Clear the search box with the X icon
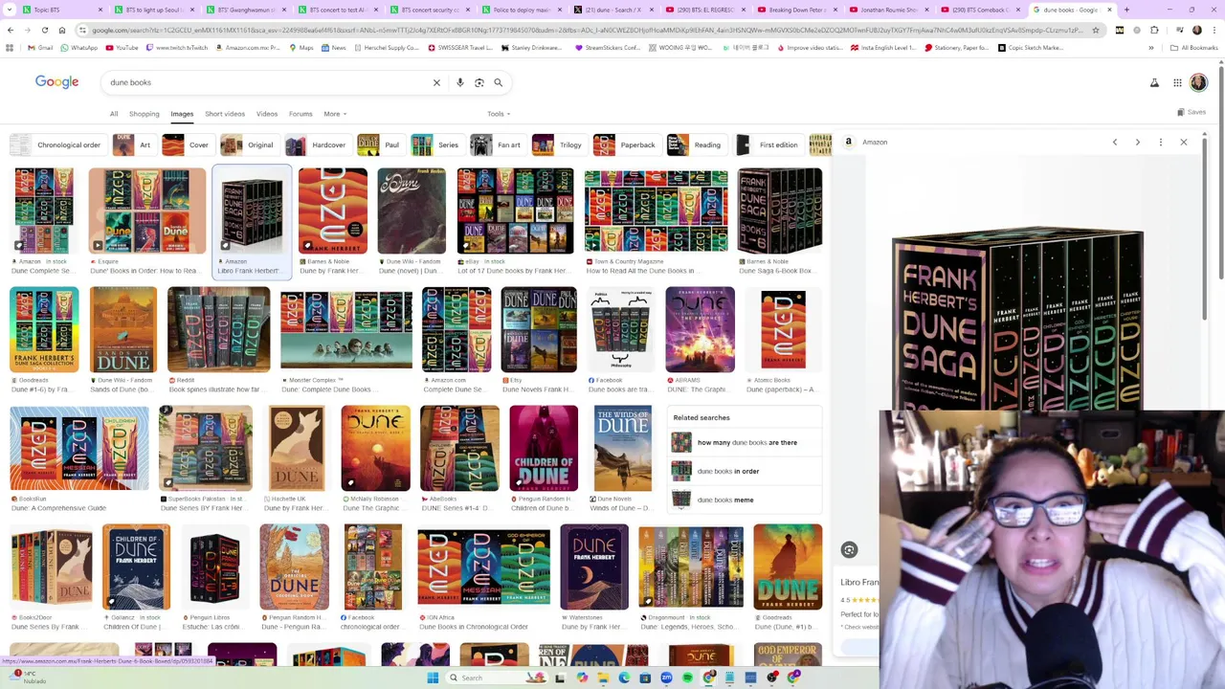The image size is (1225, 689). 436,82
